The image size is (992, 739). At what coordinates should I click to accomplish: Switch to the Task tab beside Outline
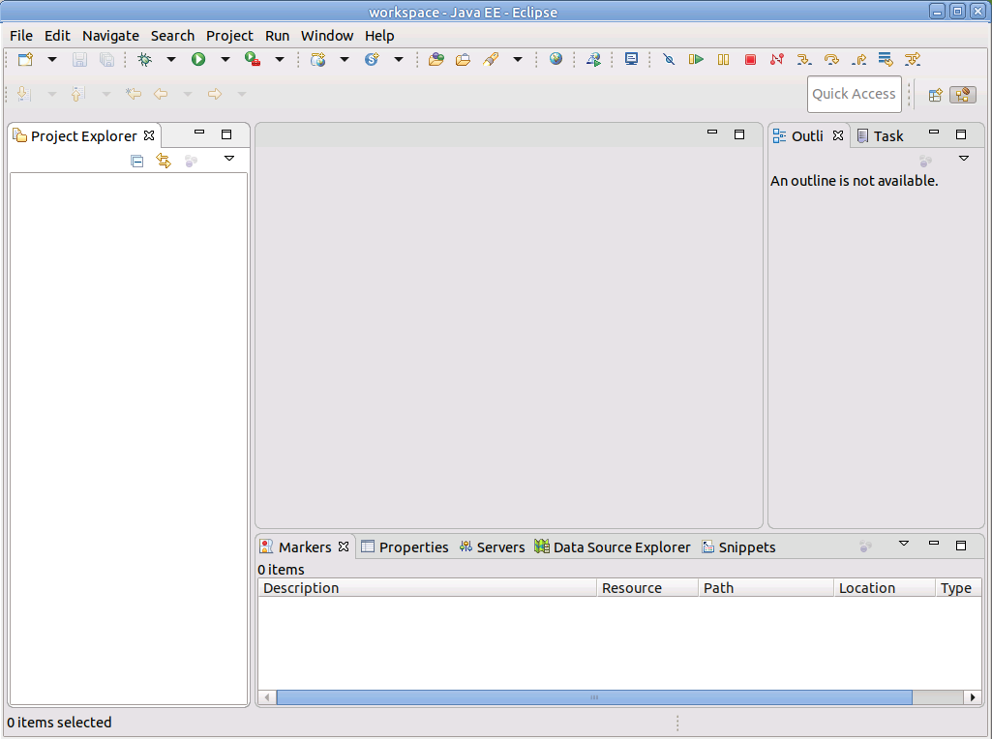click(x=880, y=136)
